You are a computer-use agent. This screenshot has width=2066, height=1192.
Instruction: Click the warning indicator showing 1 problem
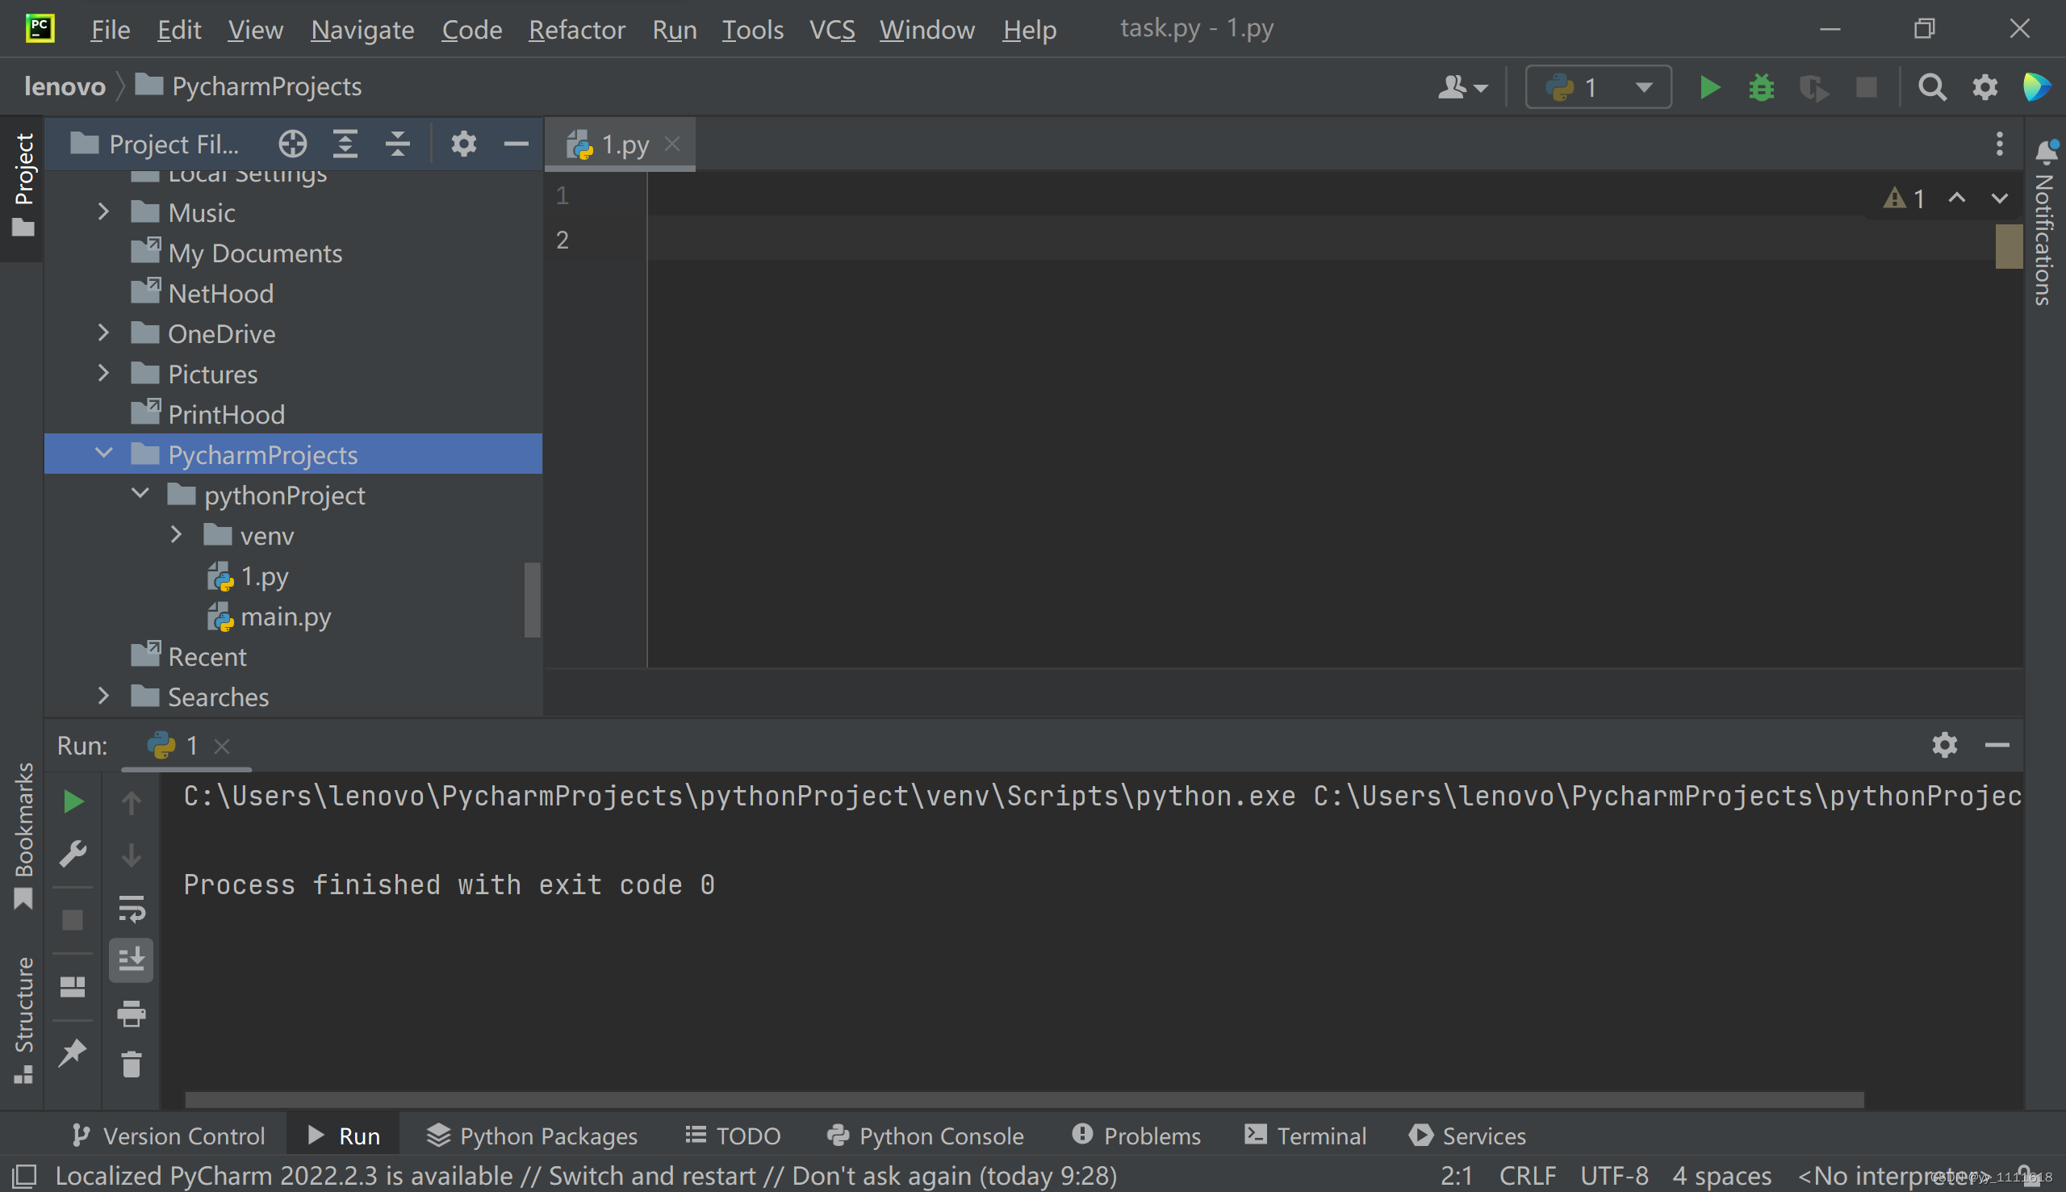1903,198
